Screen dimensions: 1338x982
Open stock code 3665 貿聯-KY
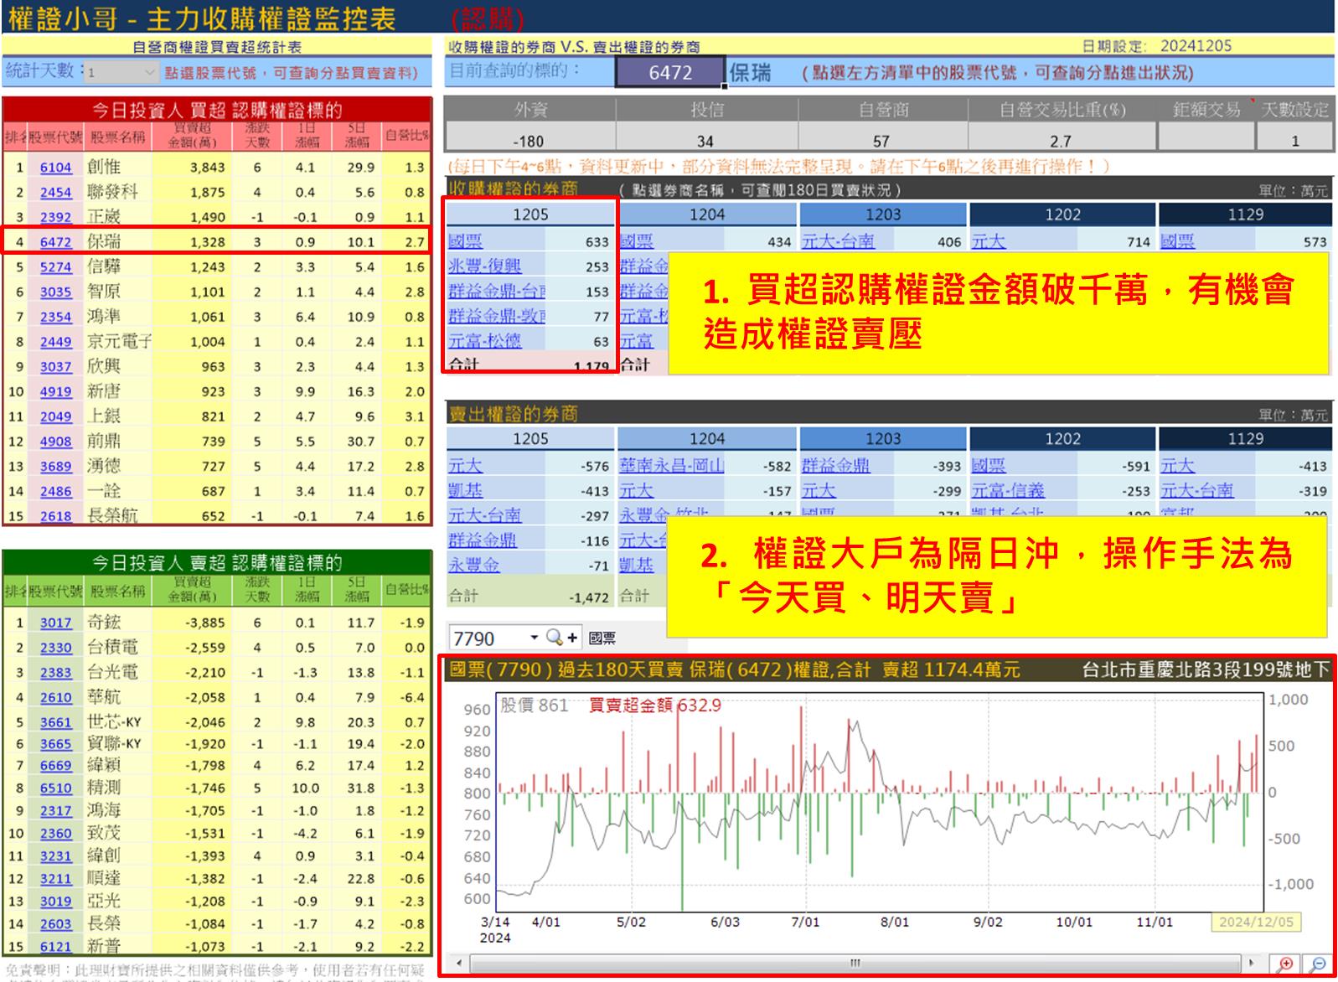pos(55,743)
